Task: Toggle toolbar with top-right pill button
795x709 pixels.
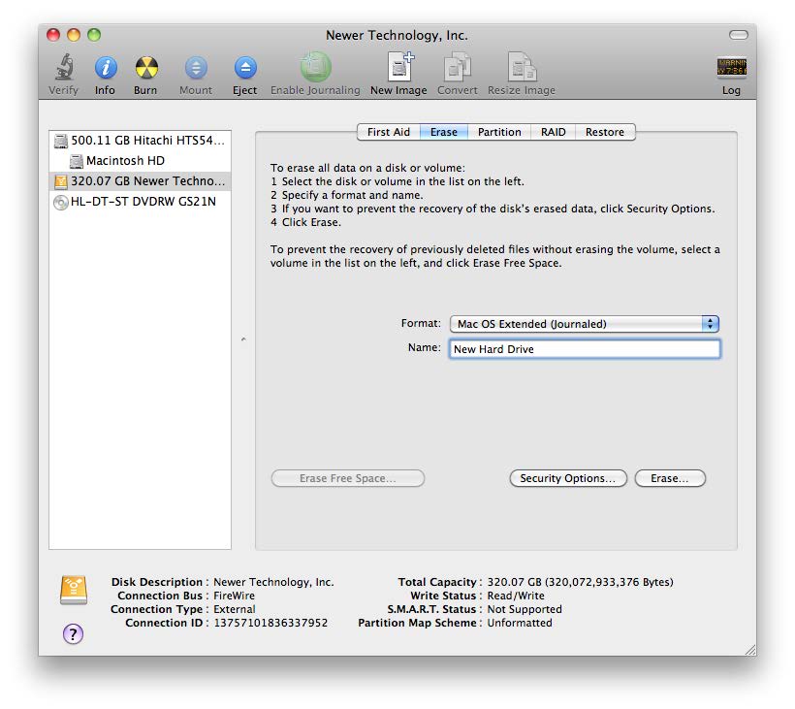Action: tap(738, 35)
